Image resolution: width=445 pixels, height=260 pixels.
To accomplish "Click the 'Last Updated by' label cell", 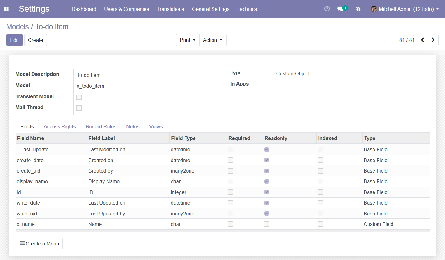I will (107, 214).
